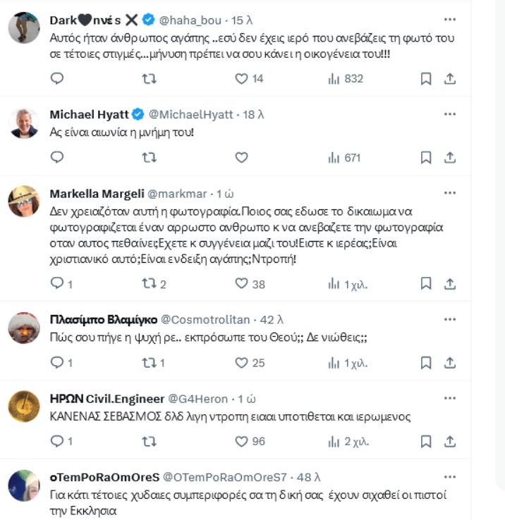
Task: Open the @Cosmotrolitan username link
Action: pos(207,319)
